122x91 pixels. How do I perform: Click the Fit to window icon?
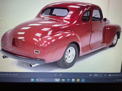[90, 75]
